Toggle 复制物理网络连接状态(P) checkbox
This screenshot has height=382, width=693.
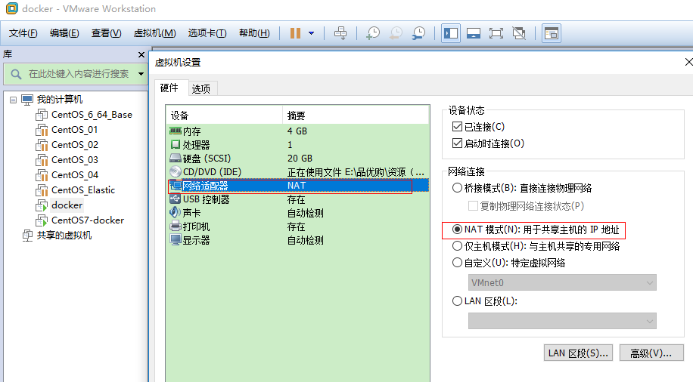coord(473,206)
